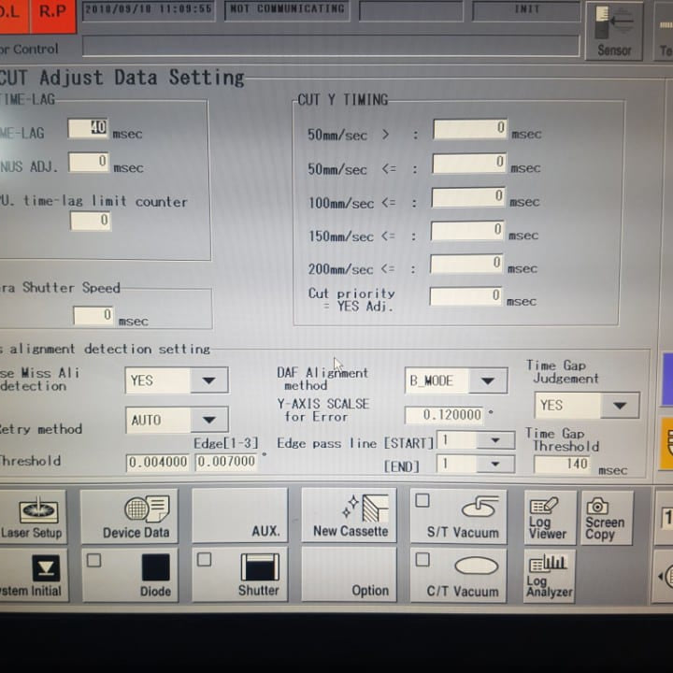Click the NOT COMMUNICATING status box
Screen dimensions: 673x673
[287, 10]
